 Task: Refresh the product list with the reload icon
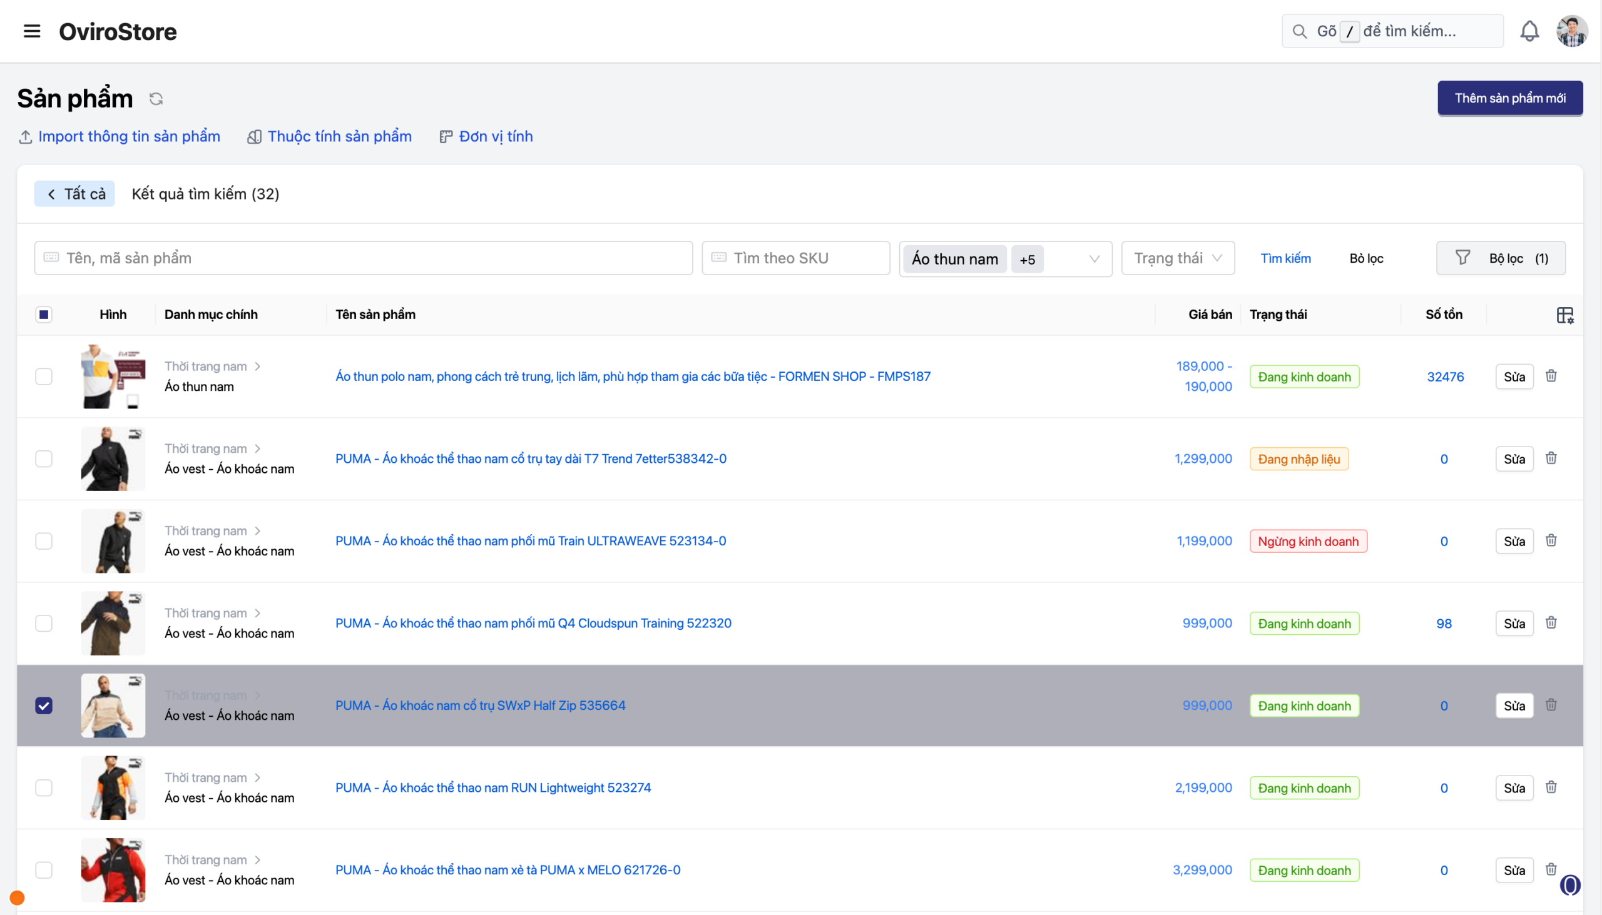click(x=156, y=99)
